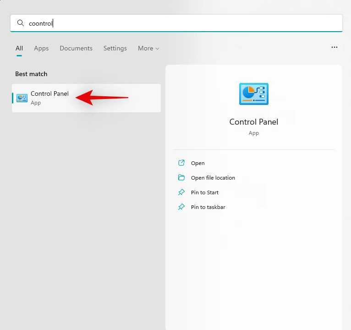This screenshot has height=330, width=351.
Task: Choose Open in the preview actions list
Action: [197, 163]
